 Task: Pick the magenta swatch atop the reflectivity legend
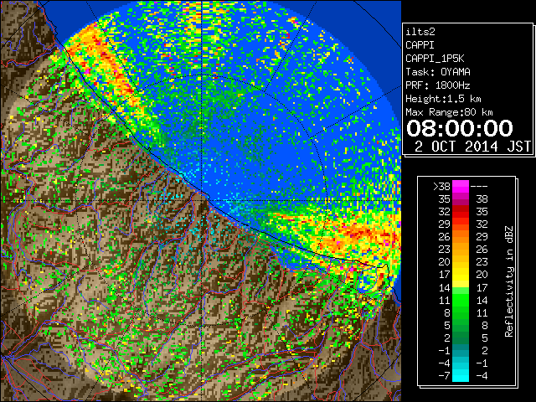click(x=461, y=187)
